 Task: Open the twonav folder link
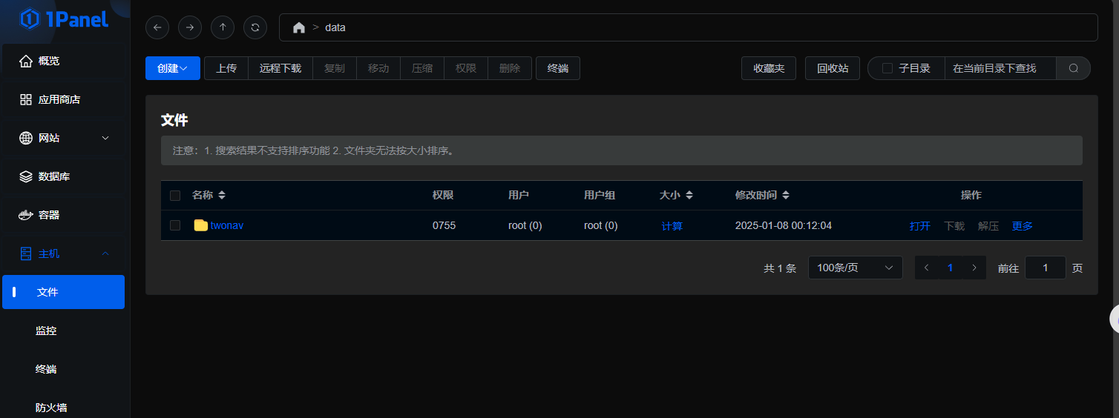click(x=226, y=225)
